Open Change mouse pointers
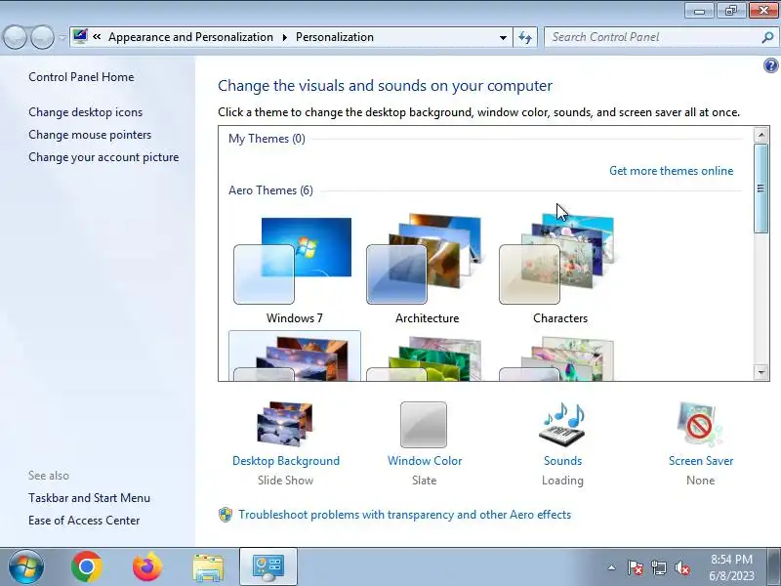This screenshot has height=586, width=781. point(90,135)
